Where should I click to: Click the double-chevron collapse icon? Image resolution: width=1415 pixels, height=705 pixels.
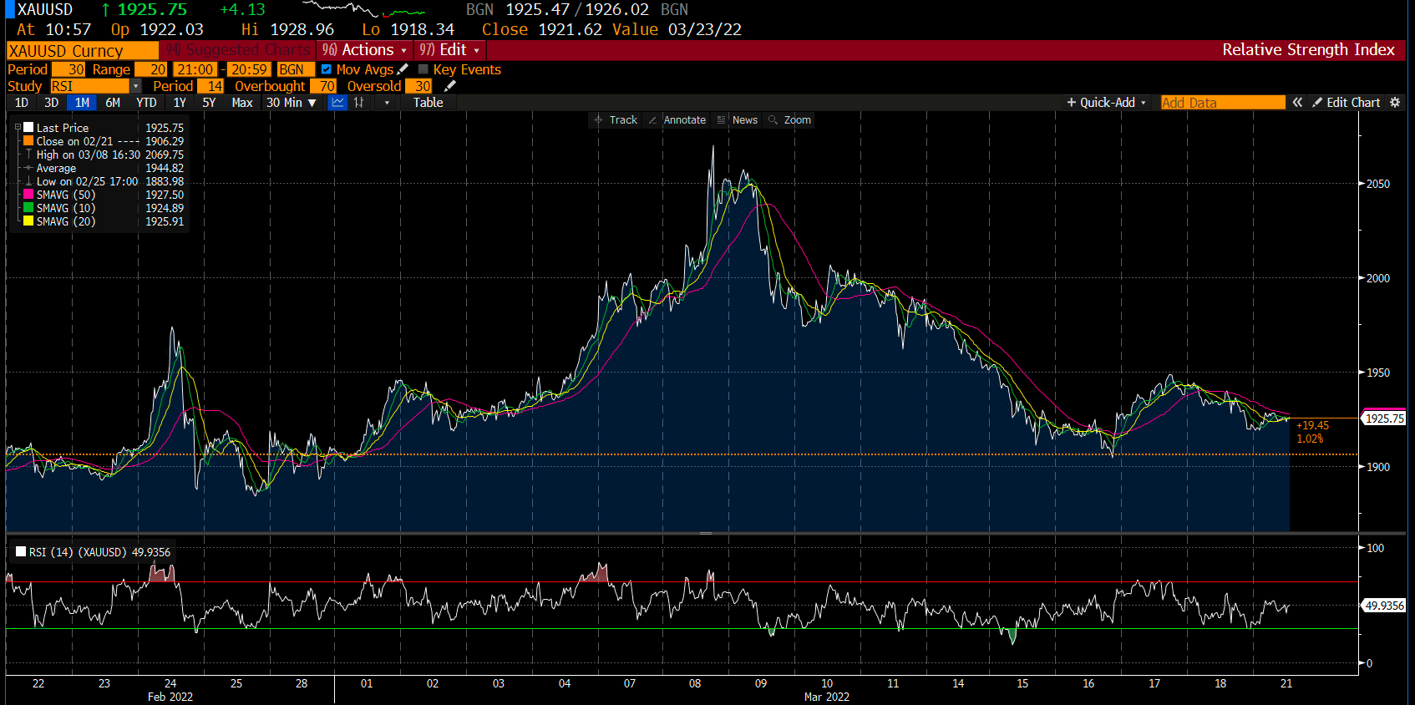point(1297,103)
